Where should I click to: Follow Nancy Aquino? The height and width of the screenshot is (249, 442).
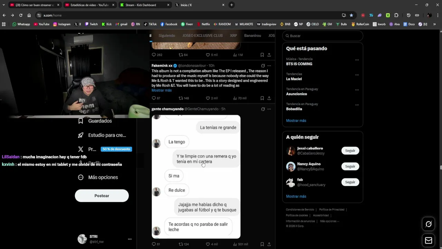click(350, 166)
